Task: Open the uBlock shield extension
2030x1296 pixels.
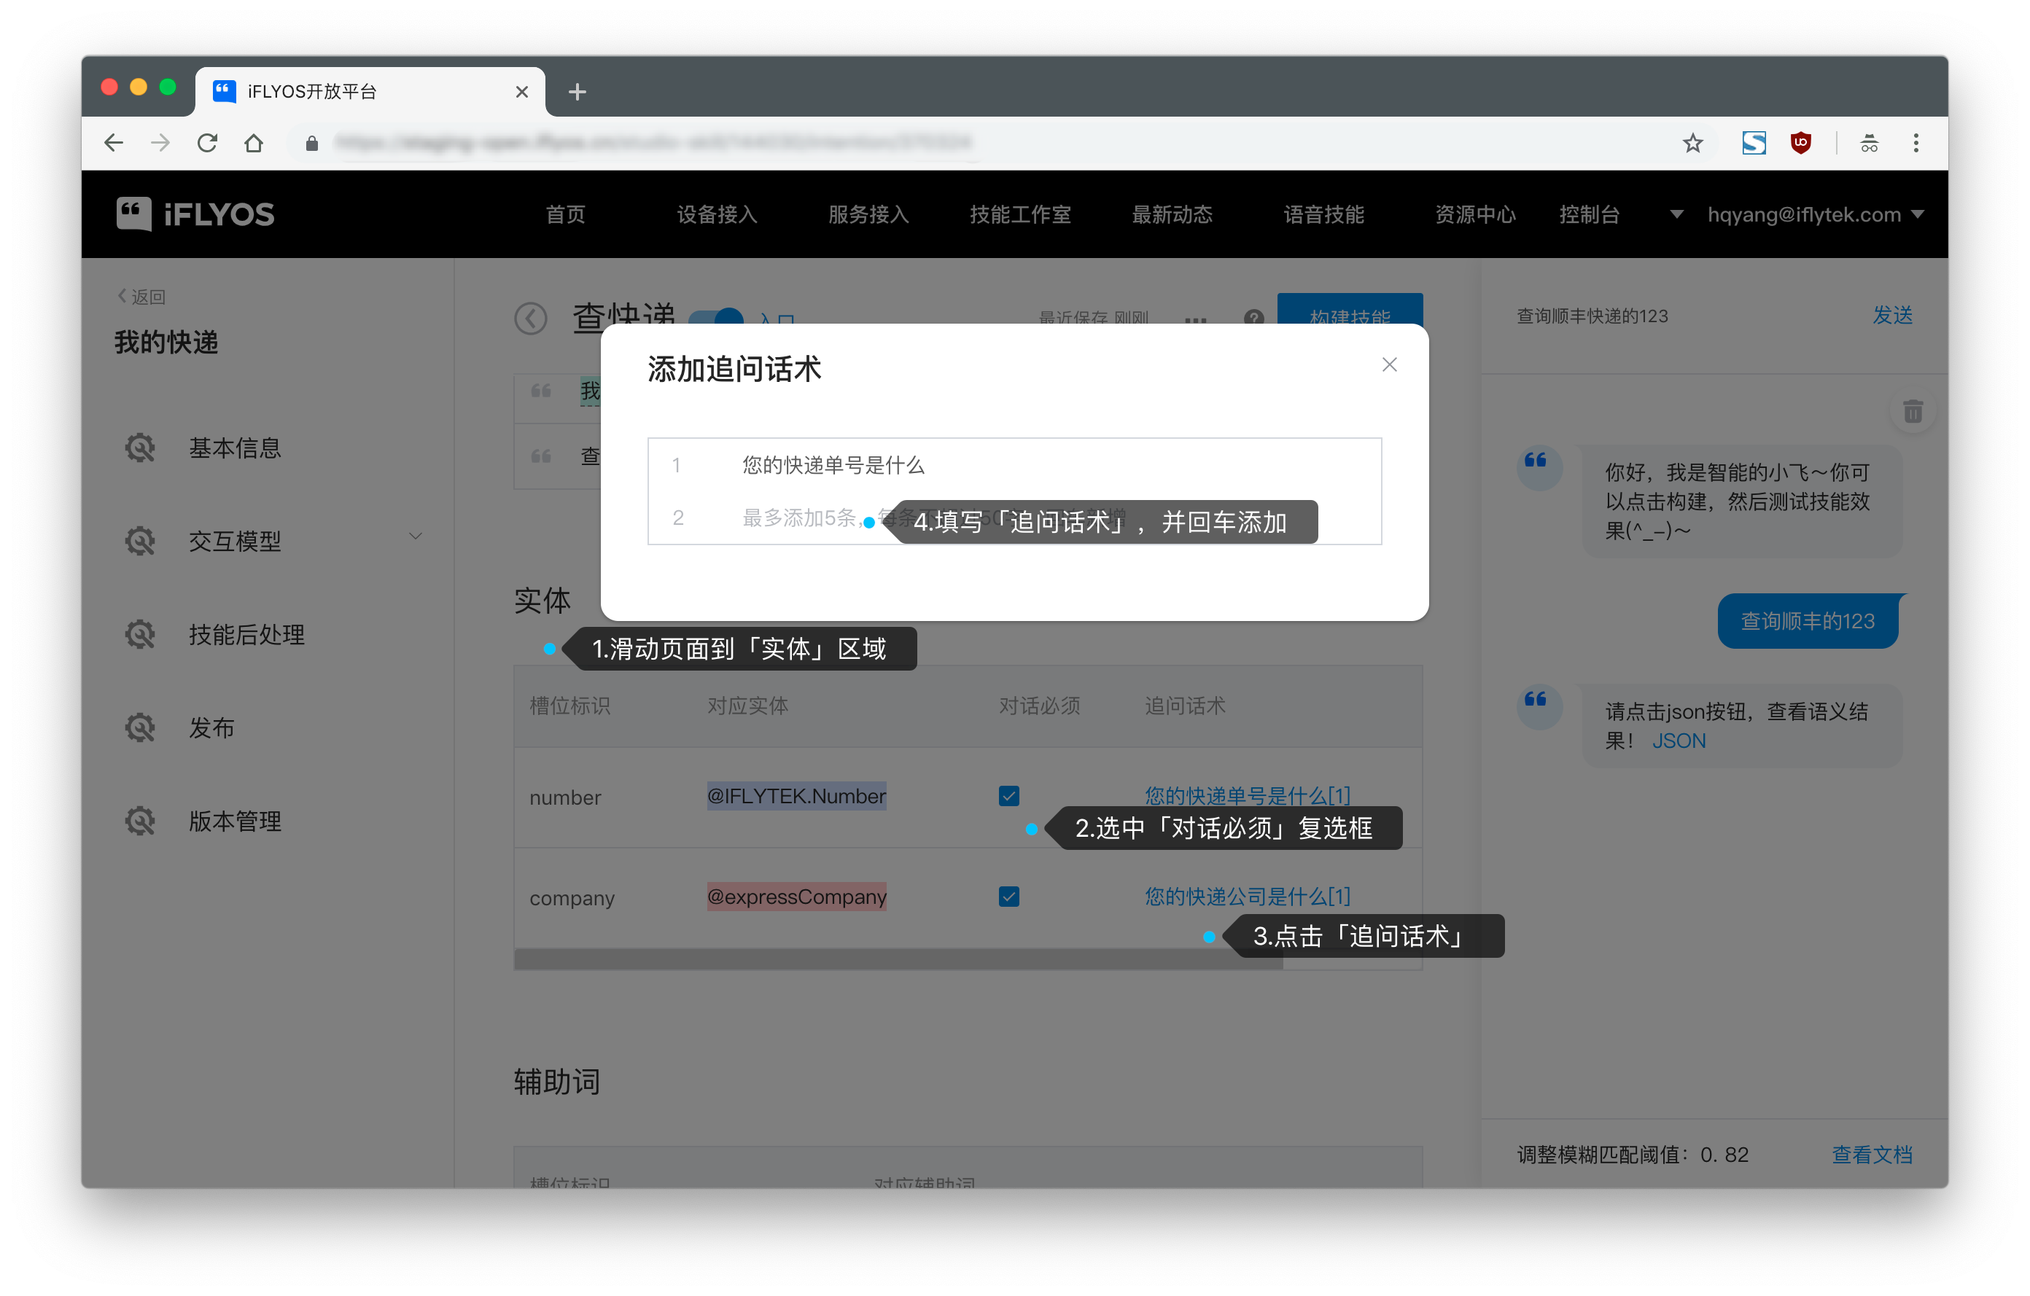Action: [1801, 142]
